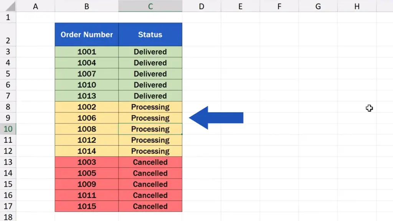This screenshot has height=221, width=393.
Task: Click the column E header
Action: [240, 6]
